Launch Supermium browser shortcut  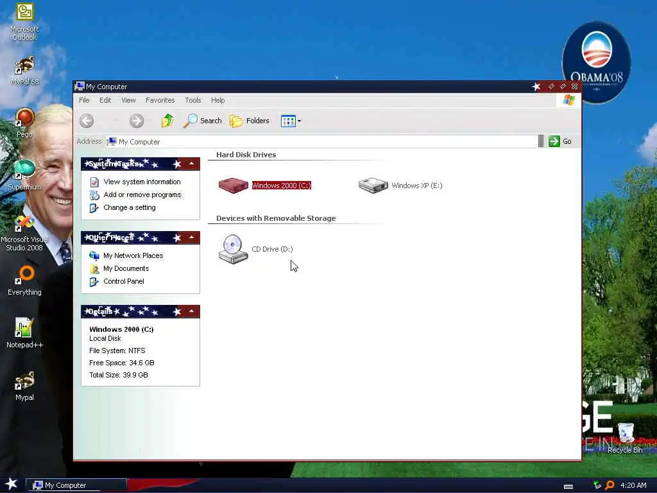point(24,175)
